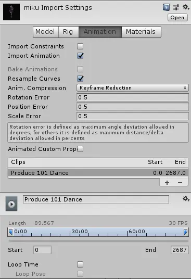Open the help reference book icon
This screenshot has height=279, width=191.
(166, 7)
